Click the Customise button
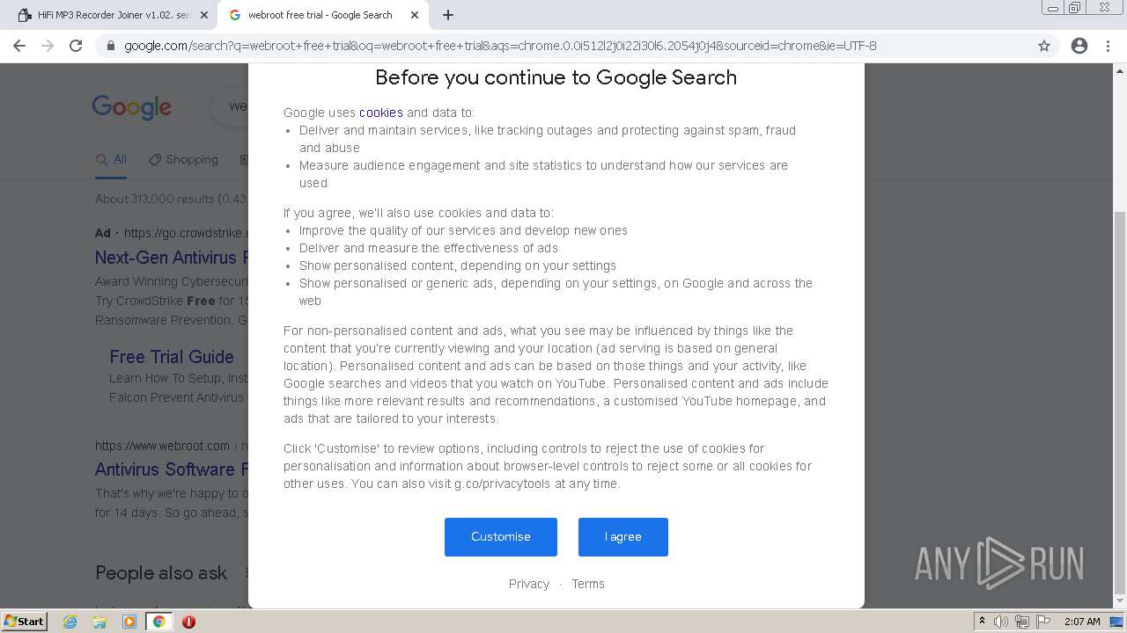This screenshot has height=633, width=1127. 501,537
